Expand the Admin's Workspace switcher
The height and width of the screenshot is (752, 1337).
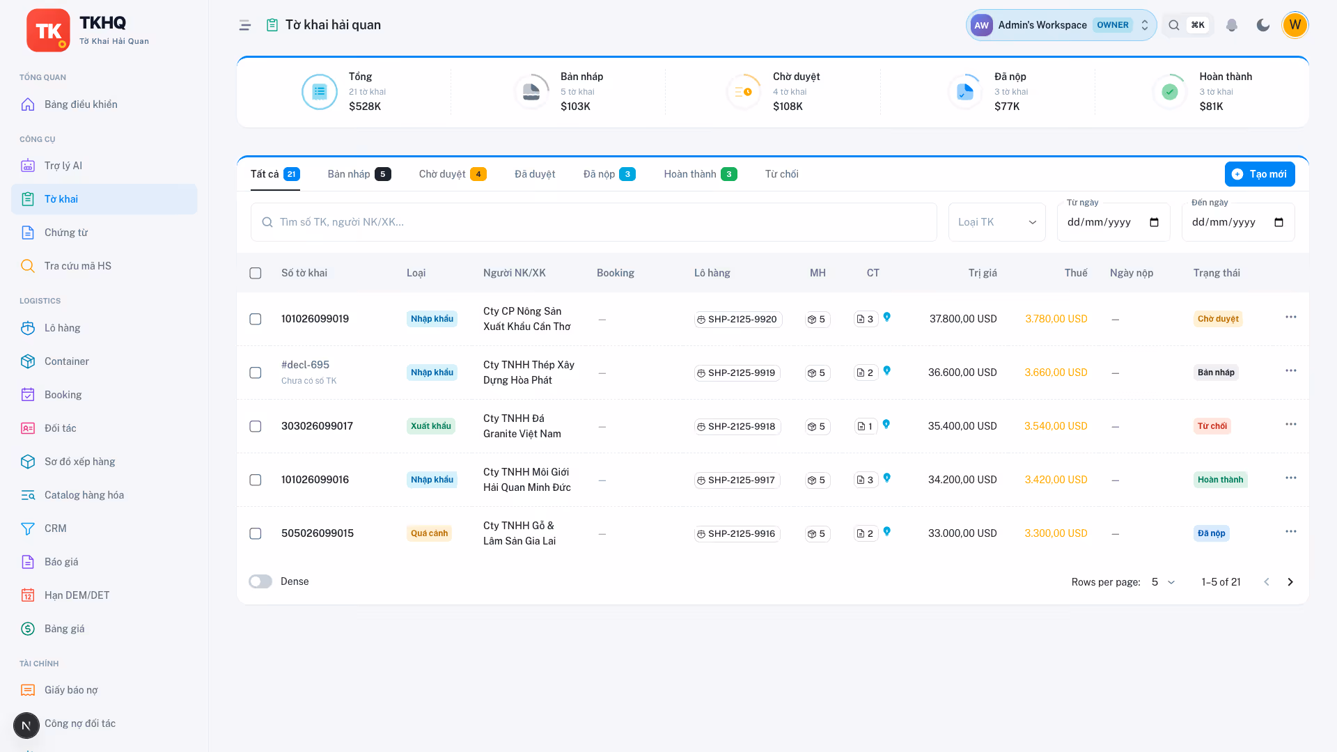(x=1061, y=25)
